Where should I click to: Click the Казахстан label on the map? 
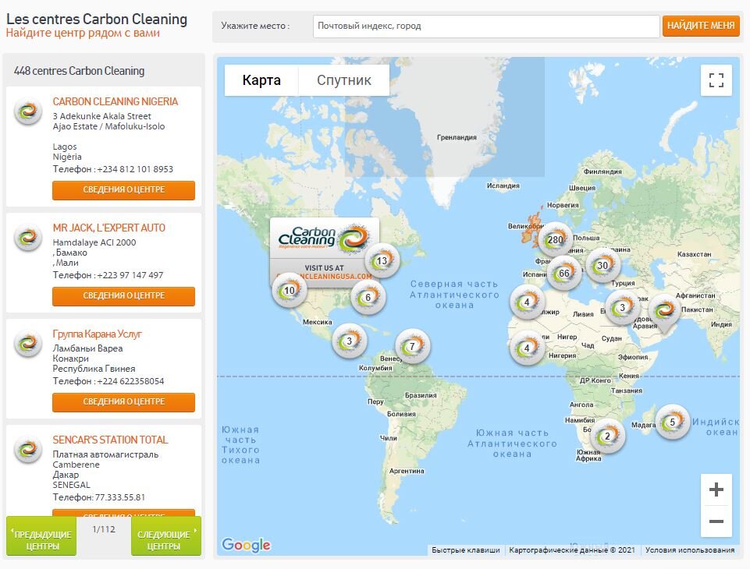(x=694, y=254)
